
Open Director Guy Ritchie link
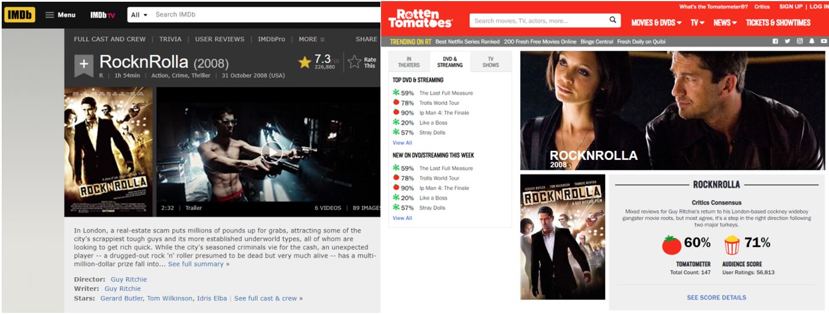(x=129, y=279)
